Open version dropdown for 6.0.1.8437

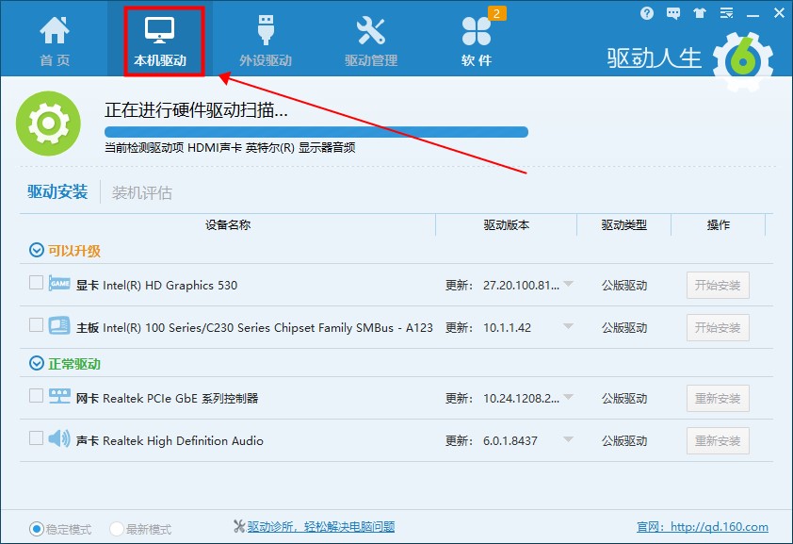569,439
